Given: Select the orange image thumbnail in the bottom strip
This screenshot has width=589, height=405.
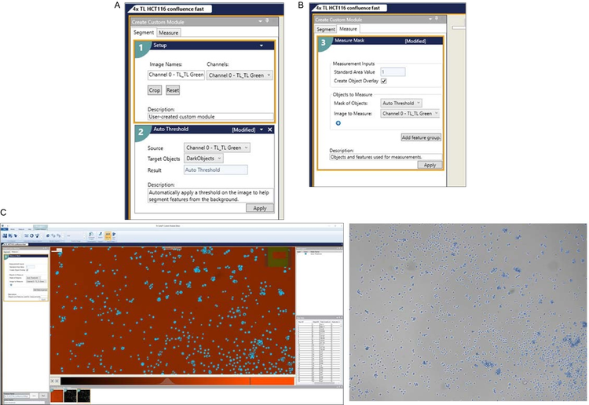Looking at the screenshot, I should pos(57,396).
